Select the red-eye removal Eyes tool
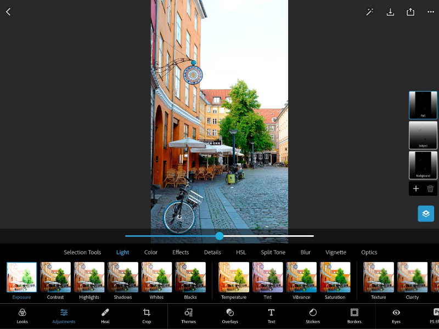This screenshot has height=329, width=439. [396, 316]
